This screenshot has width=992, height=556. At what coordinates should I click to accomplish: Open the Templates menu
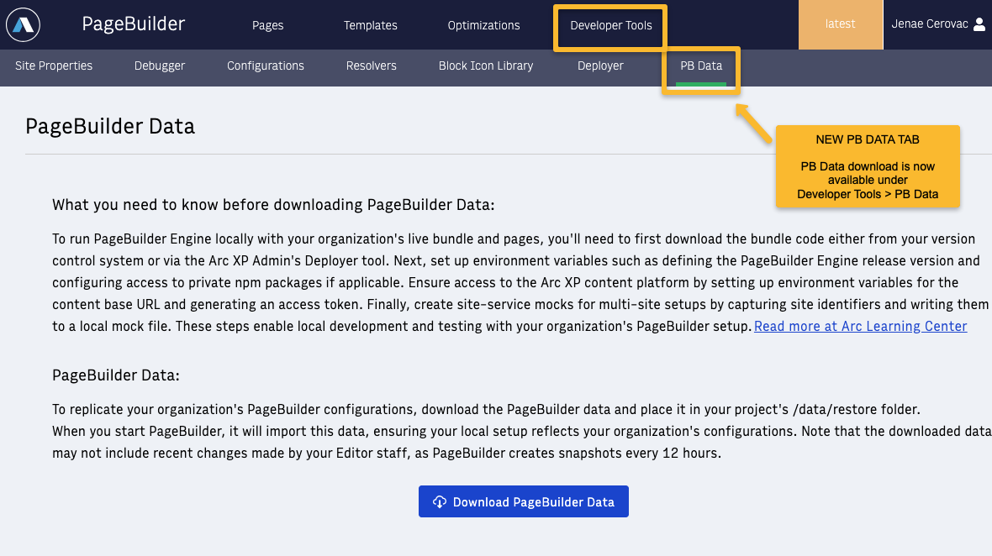(x=371, y=25)
